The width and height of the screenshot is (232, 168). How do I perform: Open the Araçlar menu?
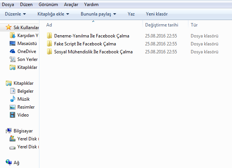tap(71, 5)
